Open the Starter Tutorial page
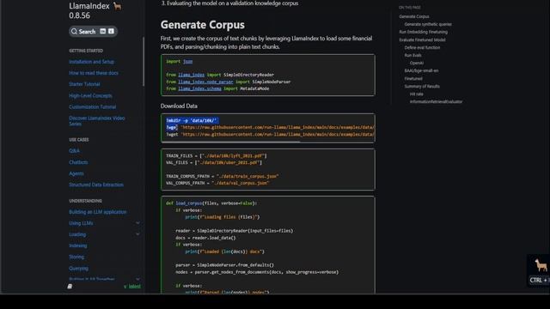550x309 pixels. pos(84,84)
